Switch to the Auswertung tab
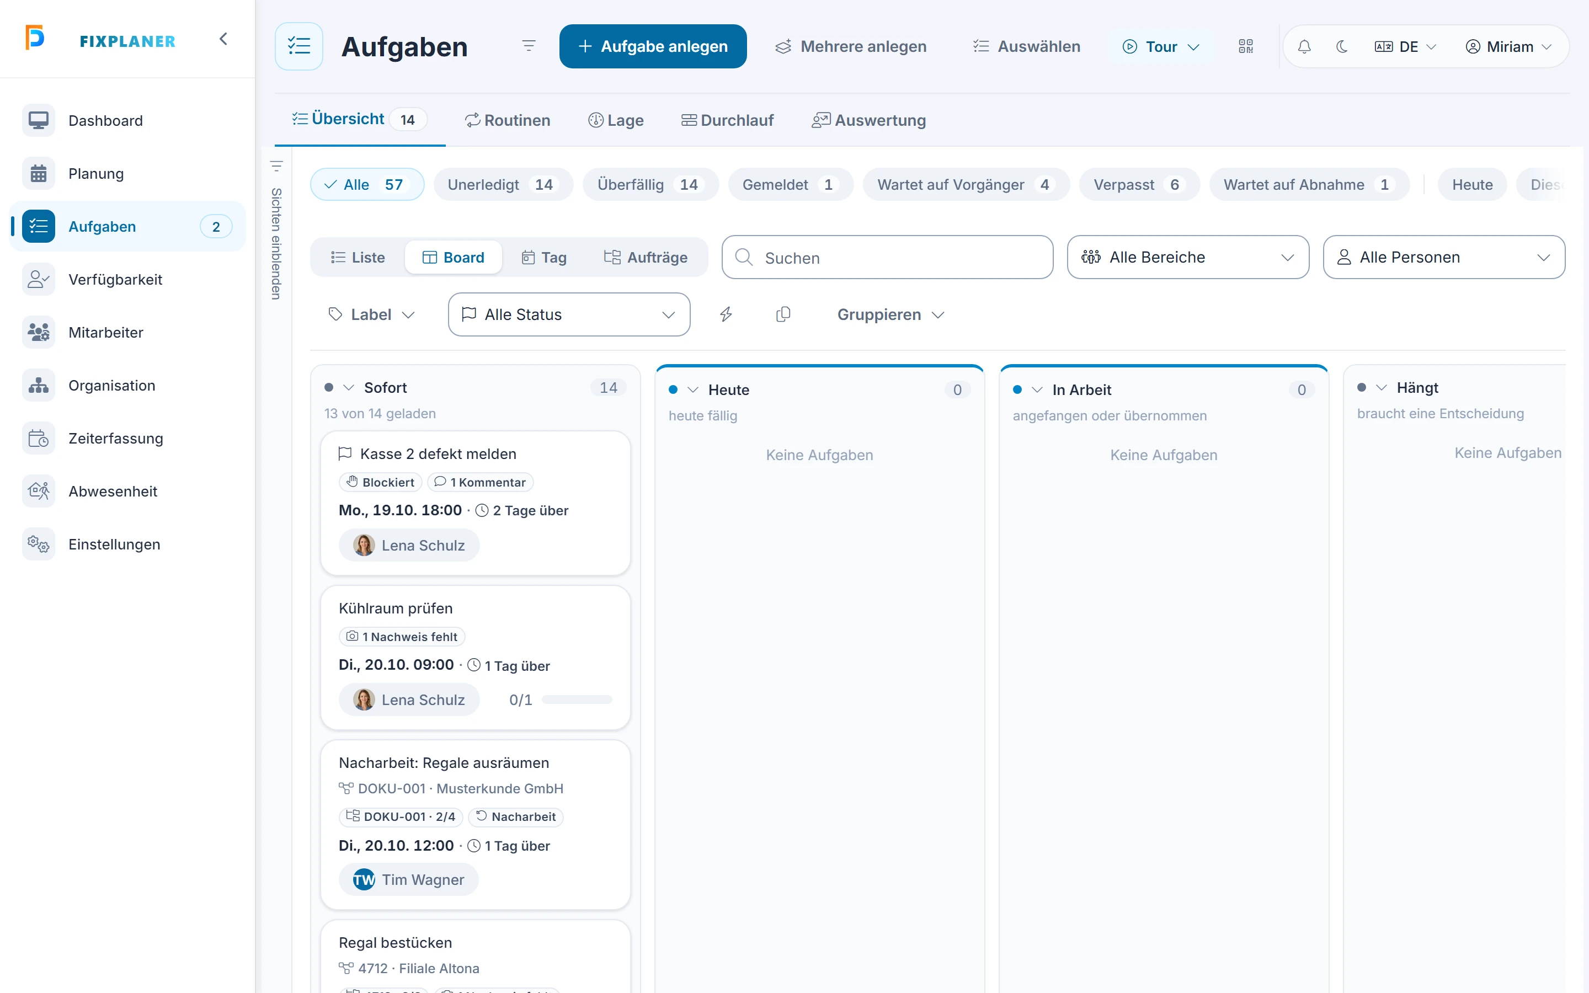Viewport: 1589px width, 993px height. [868, 120]
